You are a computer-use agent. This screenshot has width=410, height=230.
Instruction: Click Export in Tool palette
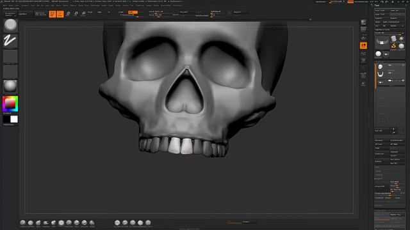click(397, 19)
